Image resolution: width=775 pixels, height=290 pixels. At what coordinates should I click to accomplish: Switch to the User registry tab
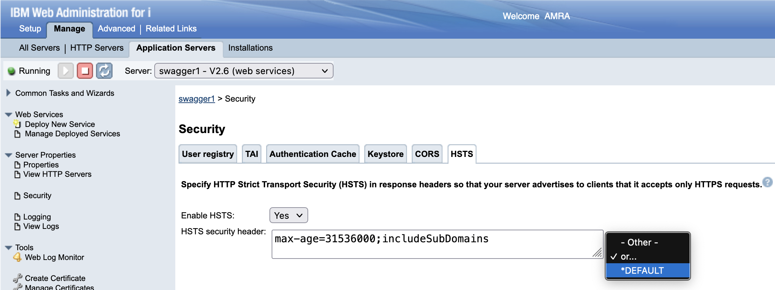pos(208,154)
